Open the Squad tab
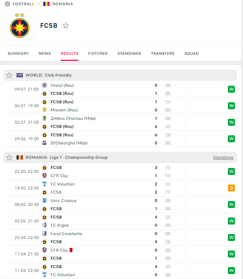The height and width of the screenshot is (279, 243). (192, 53)
